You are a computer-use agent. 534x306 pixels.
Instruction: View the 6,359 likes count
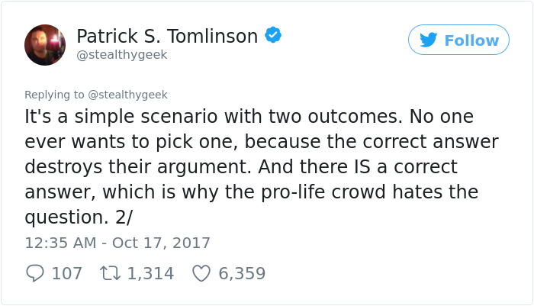tap(242, 273)
